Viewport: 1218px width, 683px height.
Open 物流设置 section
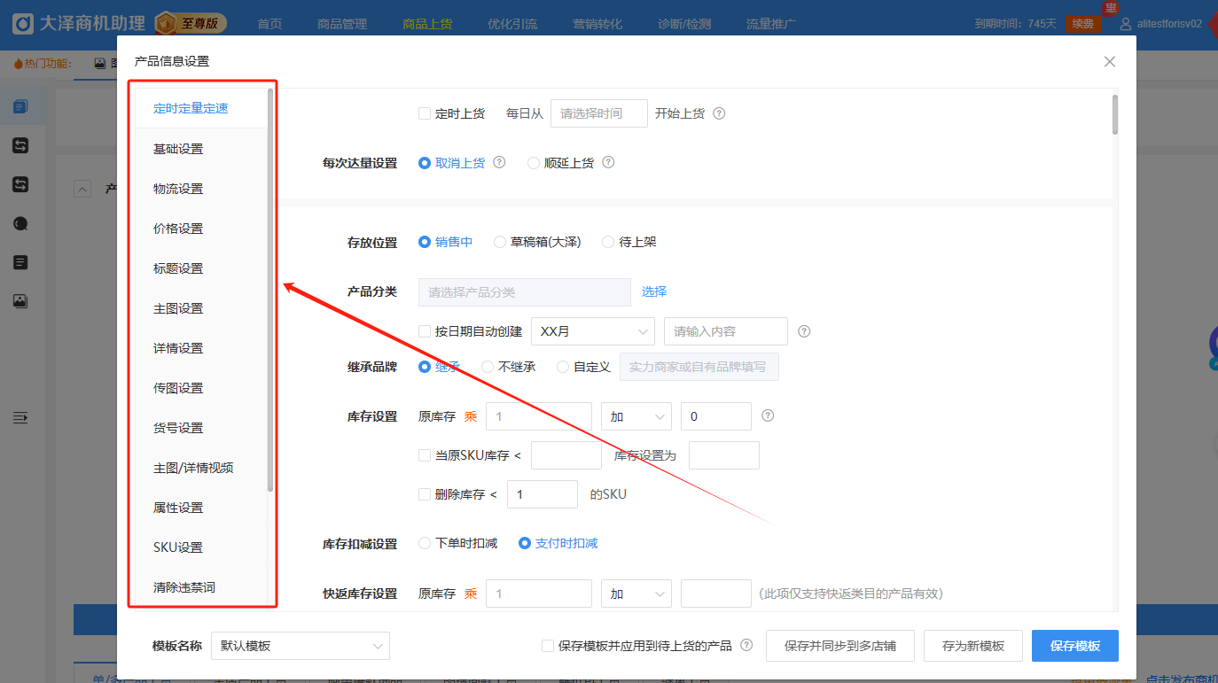(178, 189)
